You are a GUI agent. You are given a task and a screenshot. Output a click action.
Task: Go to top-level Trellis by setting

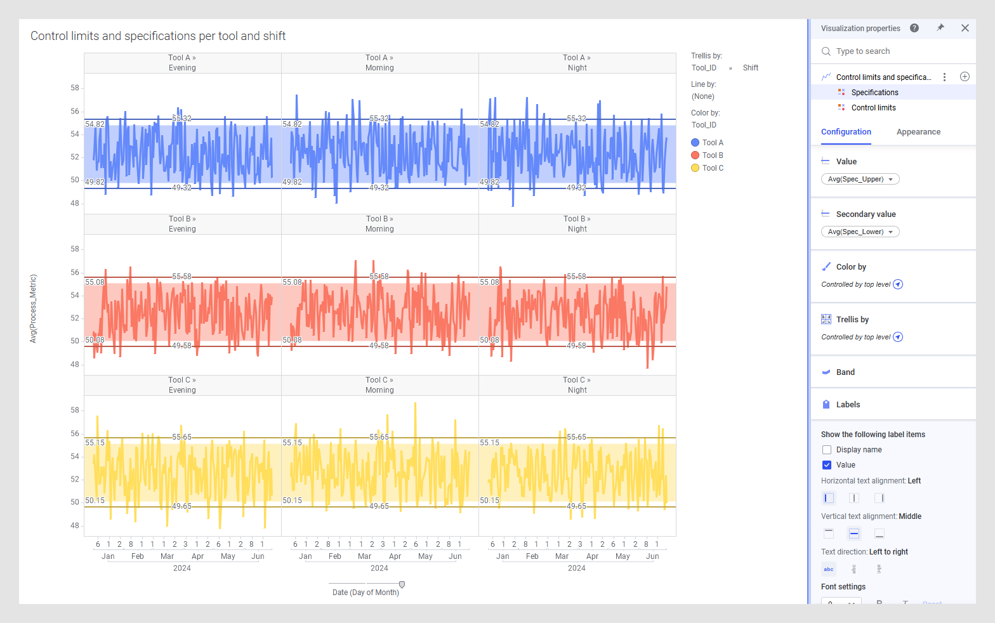pyautogui.click(x=898, y=337)
